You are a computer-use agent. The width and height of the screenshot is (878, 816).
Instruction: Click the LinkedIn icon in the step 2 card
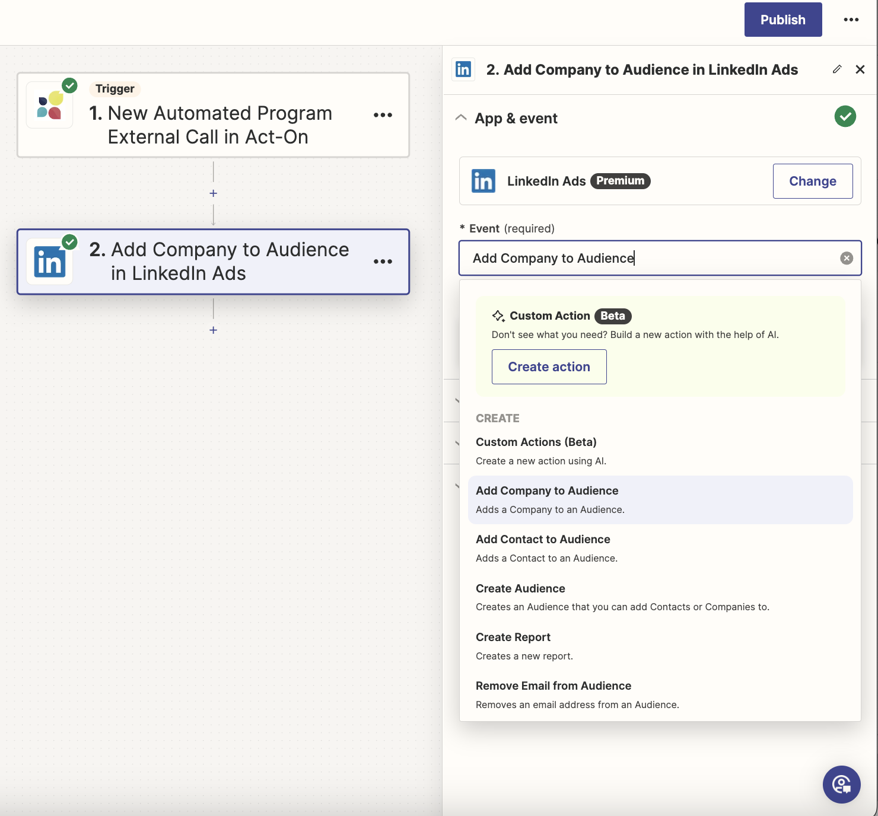tap(50, 262)
